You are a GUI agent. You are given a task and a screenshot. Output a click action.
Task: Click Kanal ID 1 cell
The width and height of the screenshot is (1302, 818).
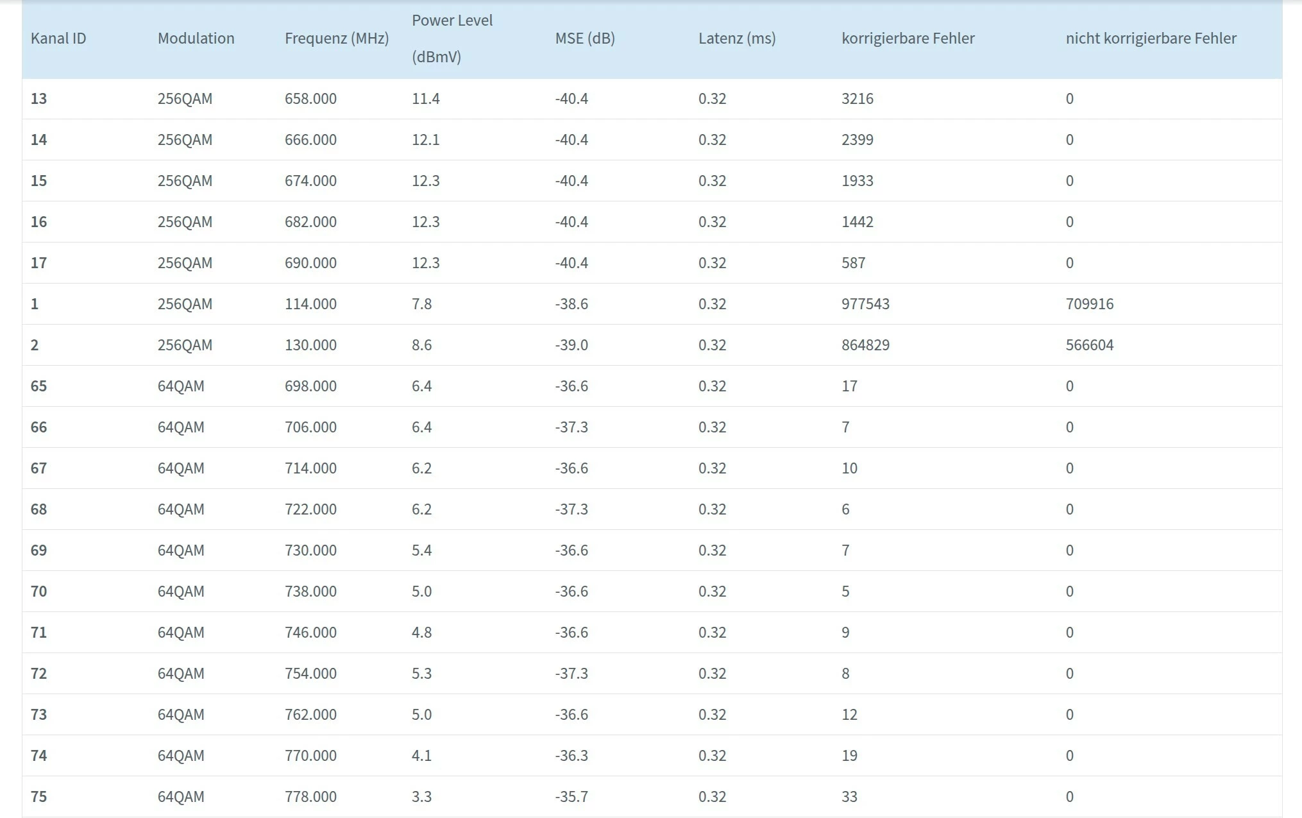(35, 304)
